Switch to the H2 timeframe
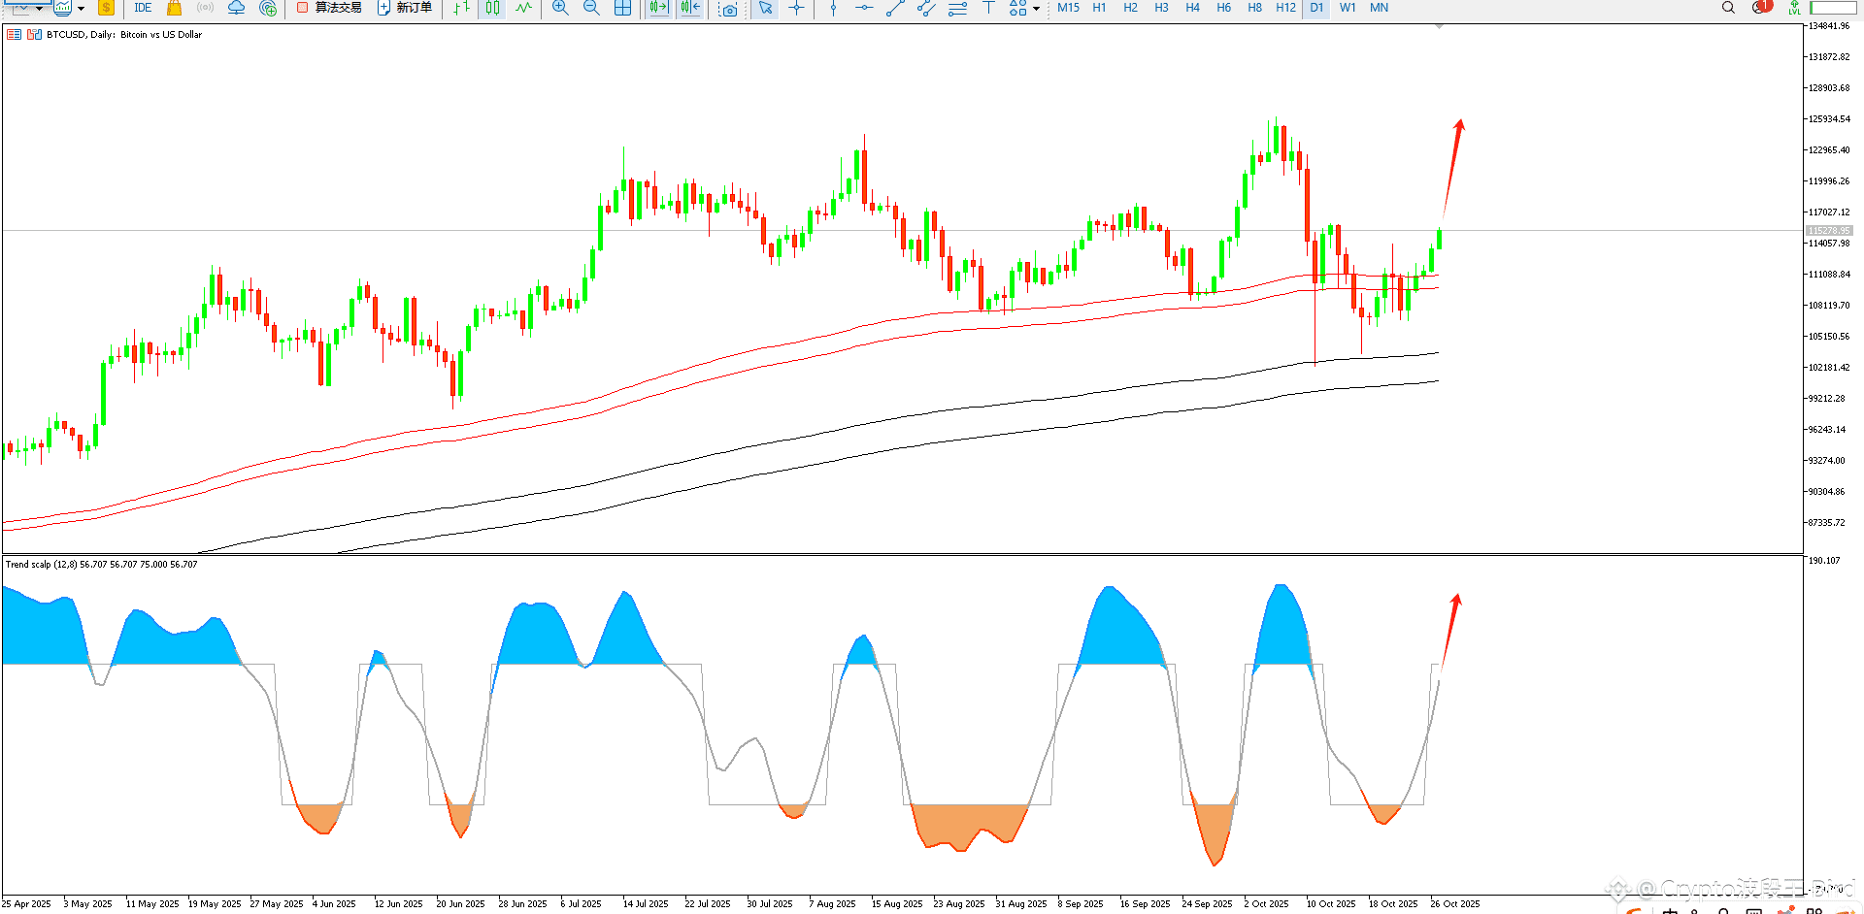The image size is (1864, 914). click(1130, 8)
